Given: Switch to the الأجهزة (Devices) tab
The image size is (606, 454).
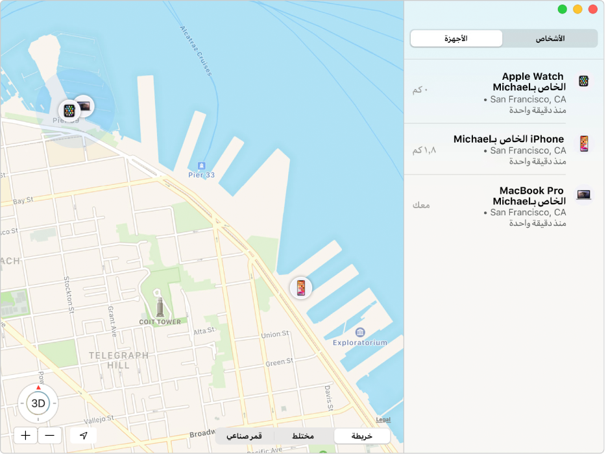Looking at the screenshot, I should pos(456,38).
